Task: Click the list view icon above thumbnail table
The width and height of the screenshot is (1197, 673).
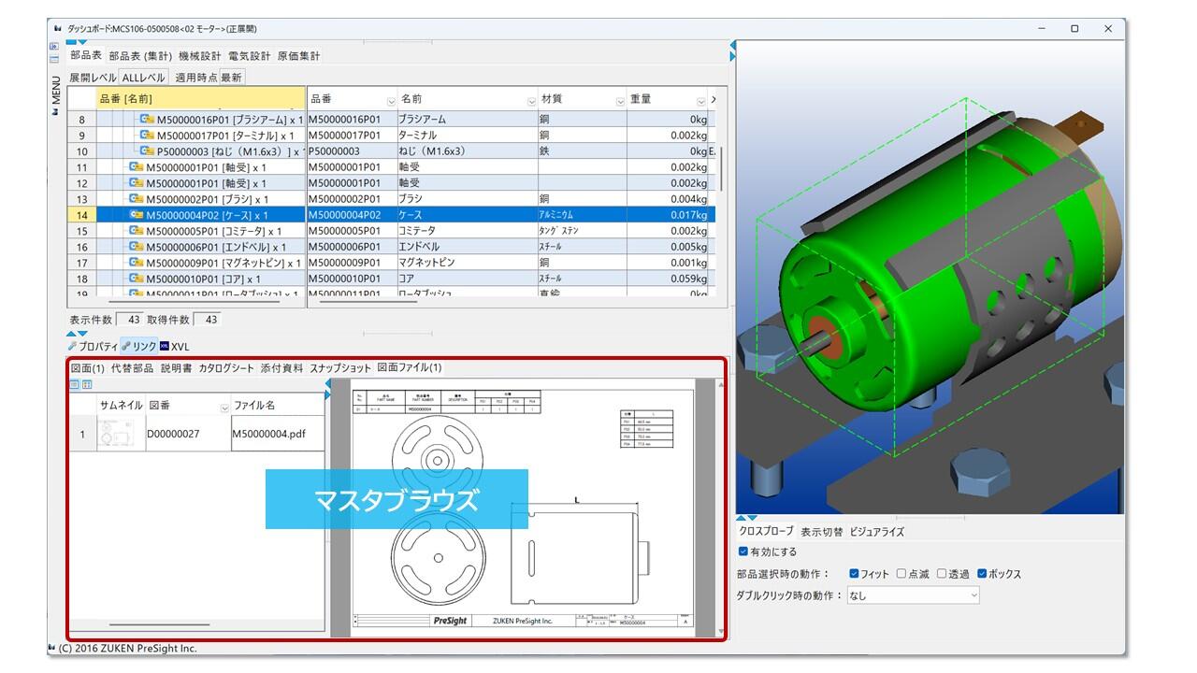Action: click(75, 384)
